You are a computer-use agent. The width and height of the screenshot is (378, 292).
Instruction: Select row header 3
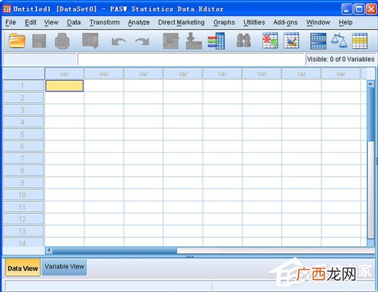pyautogui.click(x=23, y=110)
